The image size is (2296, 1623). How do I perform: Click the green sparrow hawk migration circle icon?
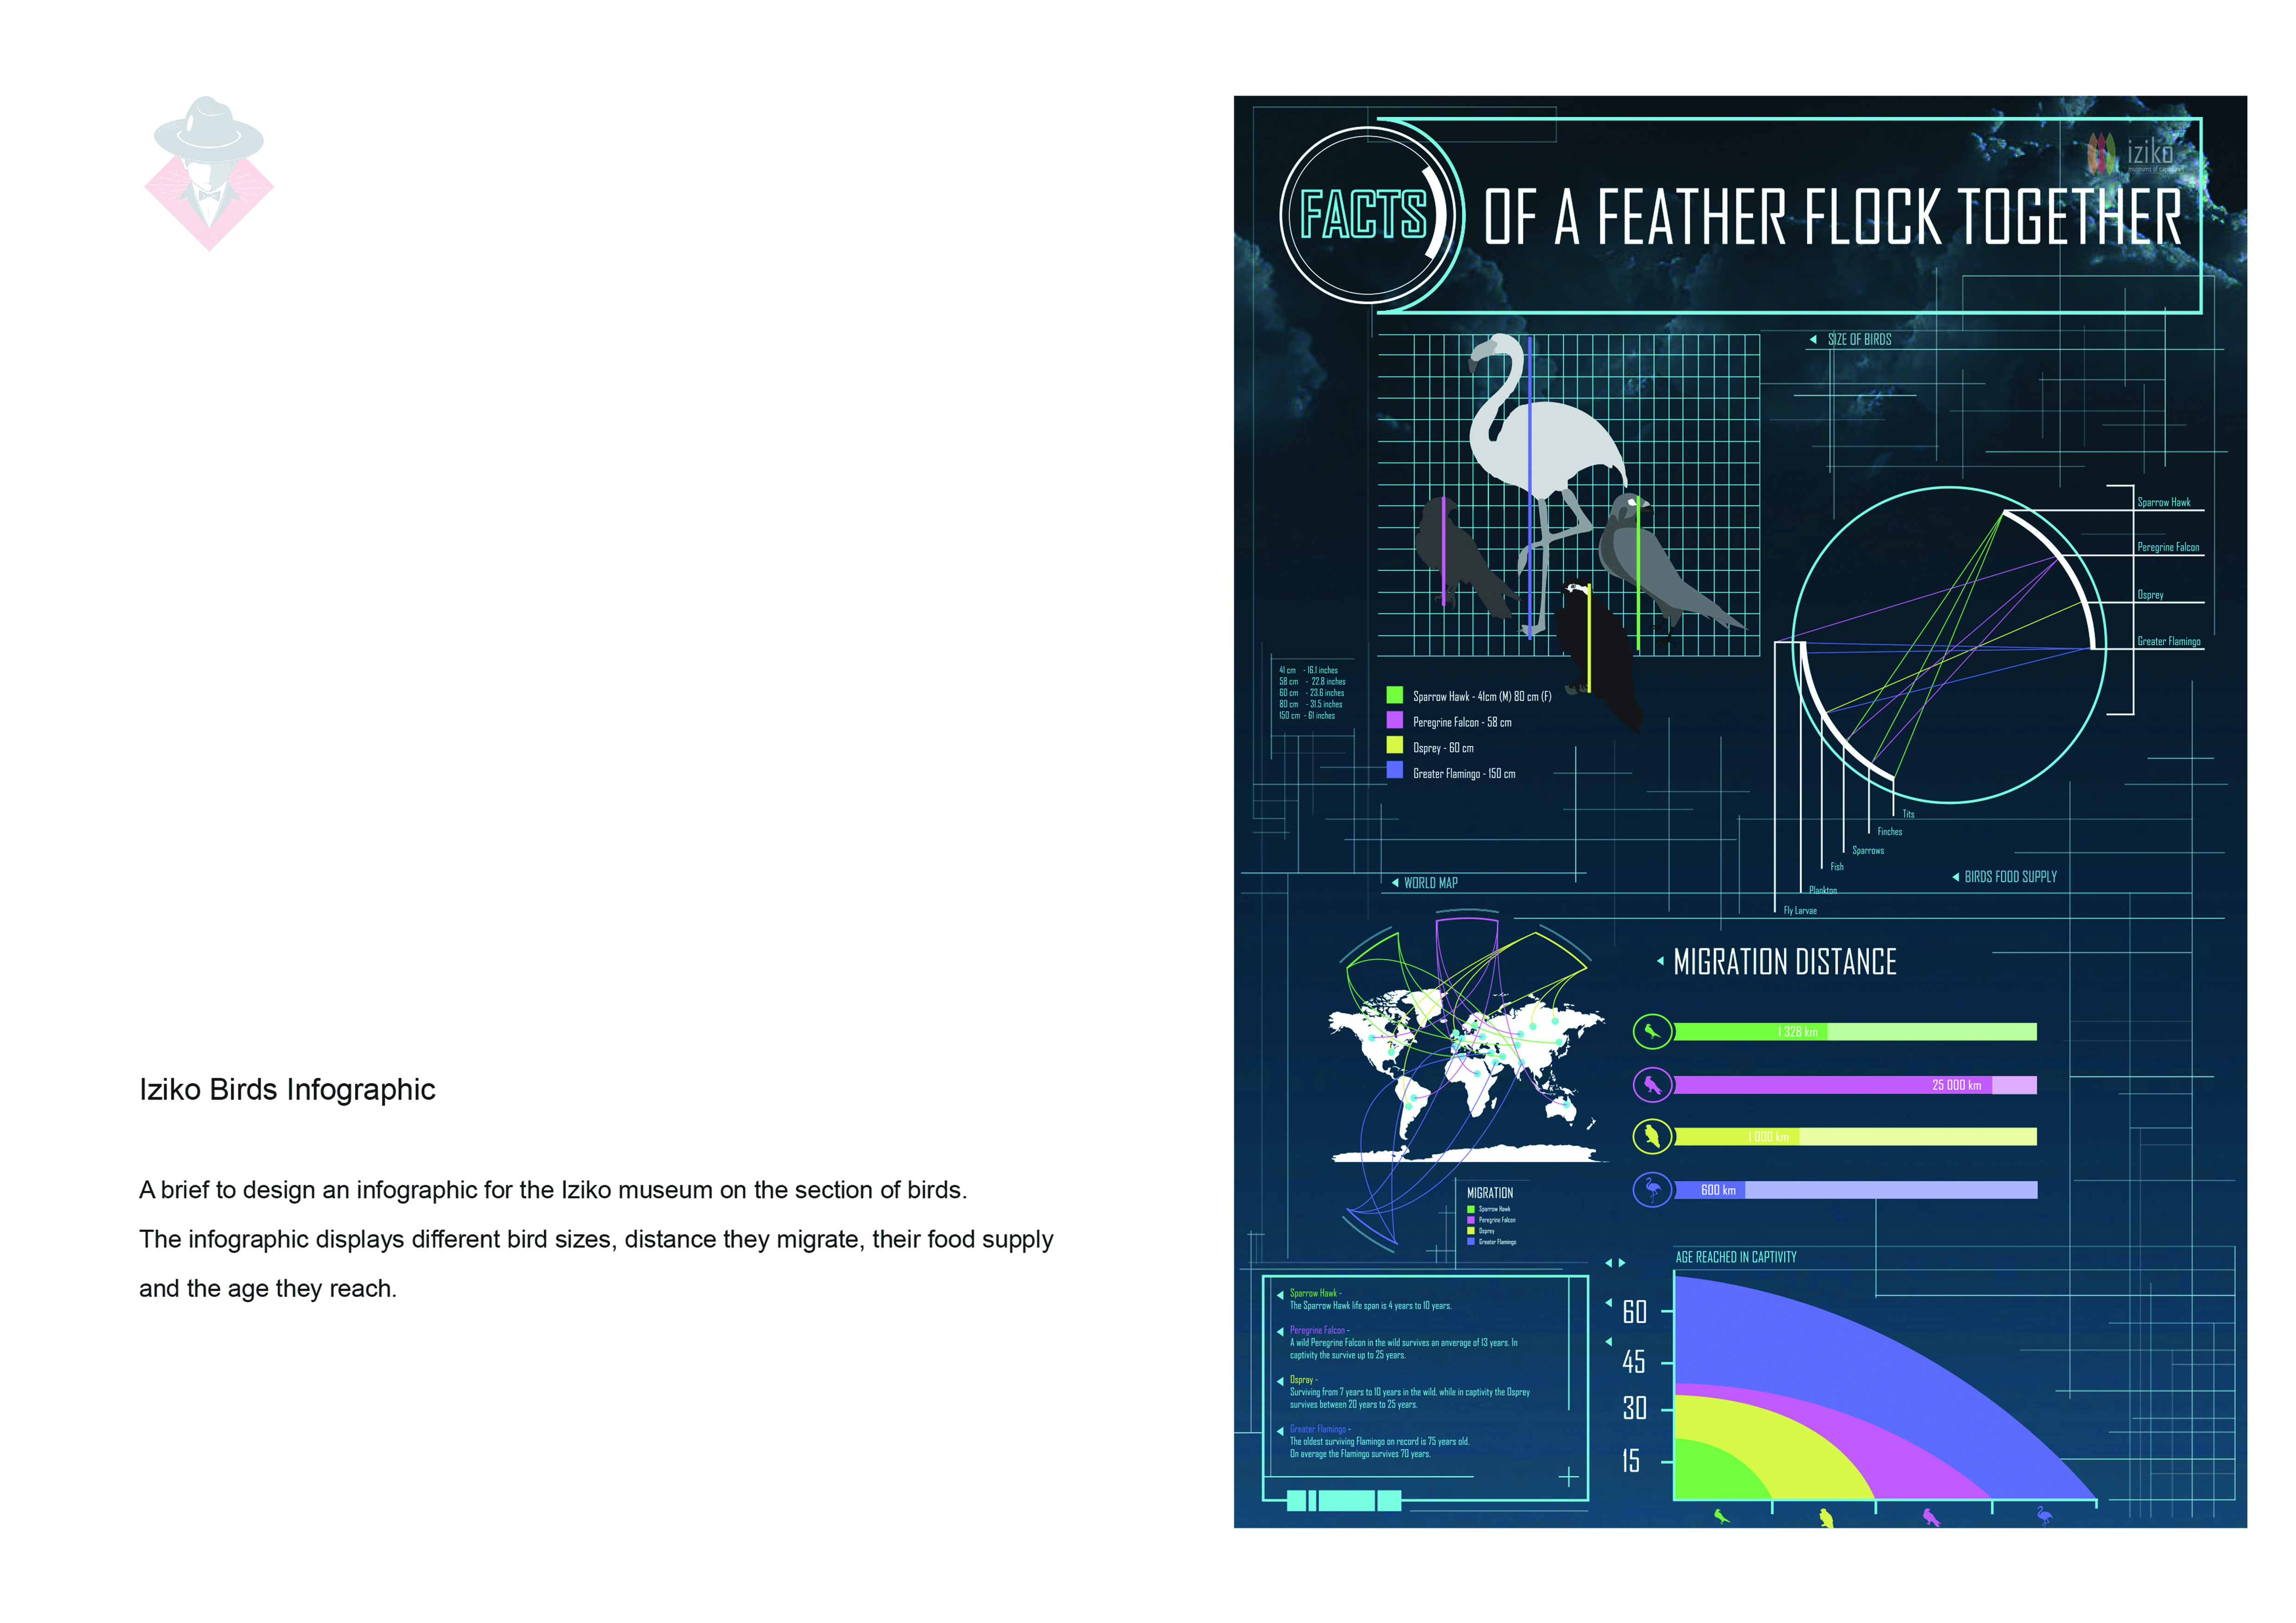[1652, 1030]
